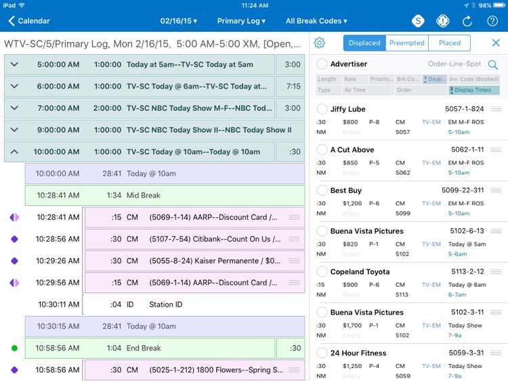The image size is (508, 381).
Task: Expand the 6:00:00 AM program row
Action: 14,86
